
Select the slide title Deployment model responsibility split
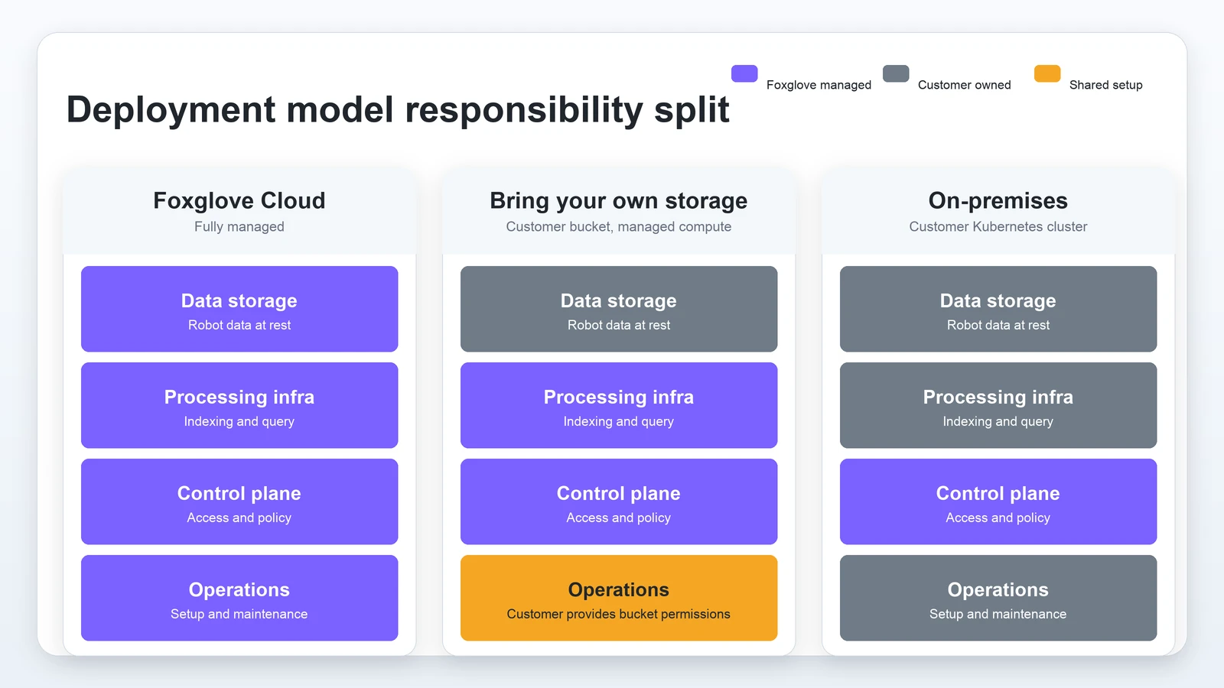tap(398, 109)
